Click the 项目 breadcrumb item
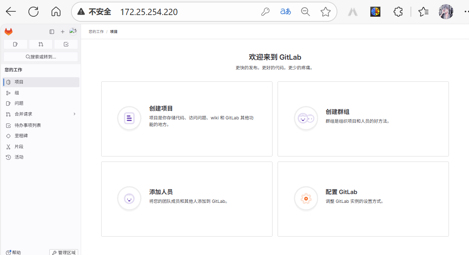Viewport: 469px width, 255px height. click(x=114, y=32)
